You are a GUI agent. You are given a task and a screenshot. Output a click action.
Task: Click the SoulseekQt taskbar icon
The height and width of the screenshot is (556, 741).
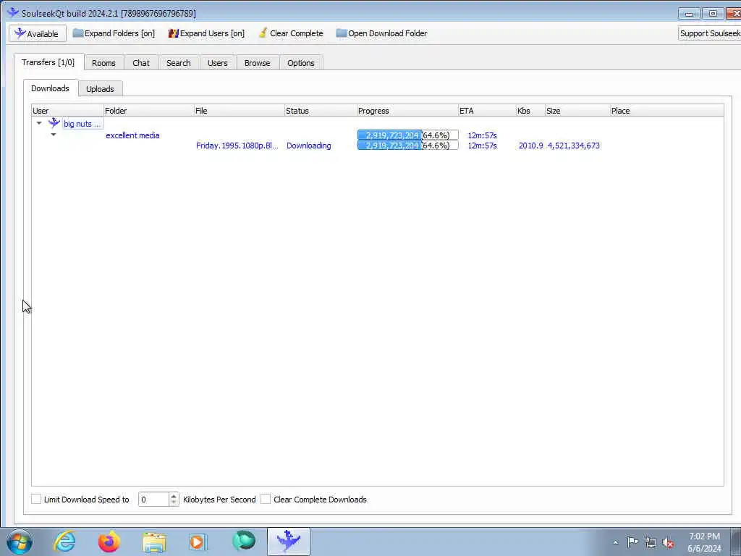click(288, 542)
